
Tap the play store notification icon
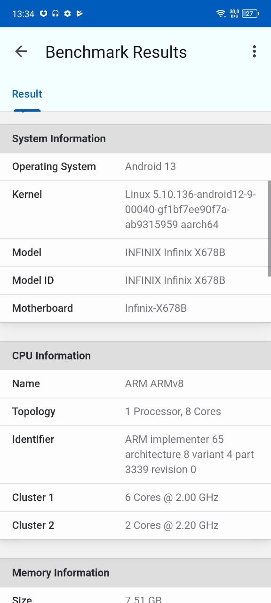(80, 14)
